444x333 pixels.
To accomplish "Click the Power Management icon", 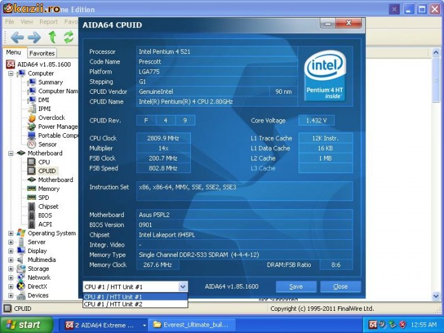I will (31, 127).
